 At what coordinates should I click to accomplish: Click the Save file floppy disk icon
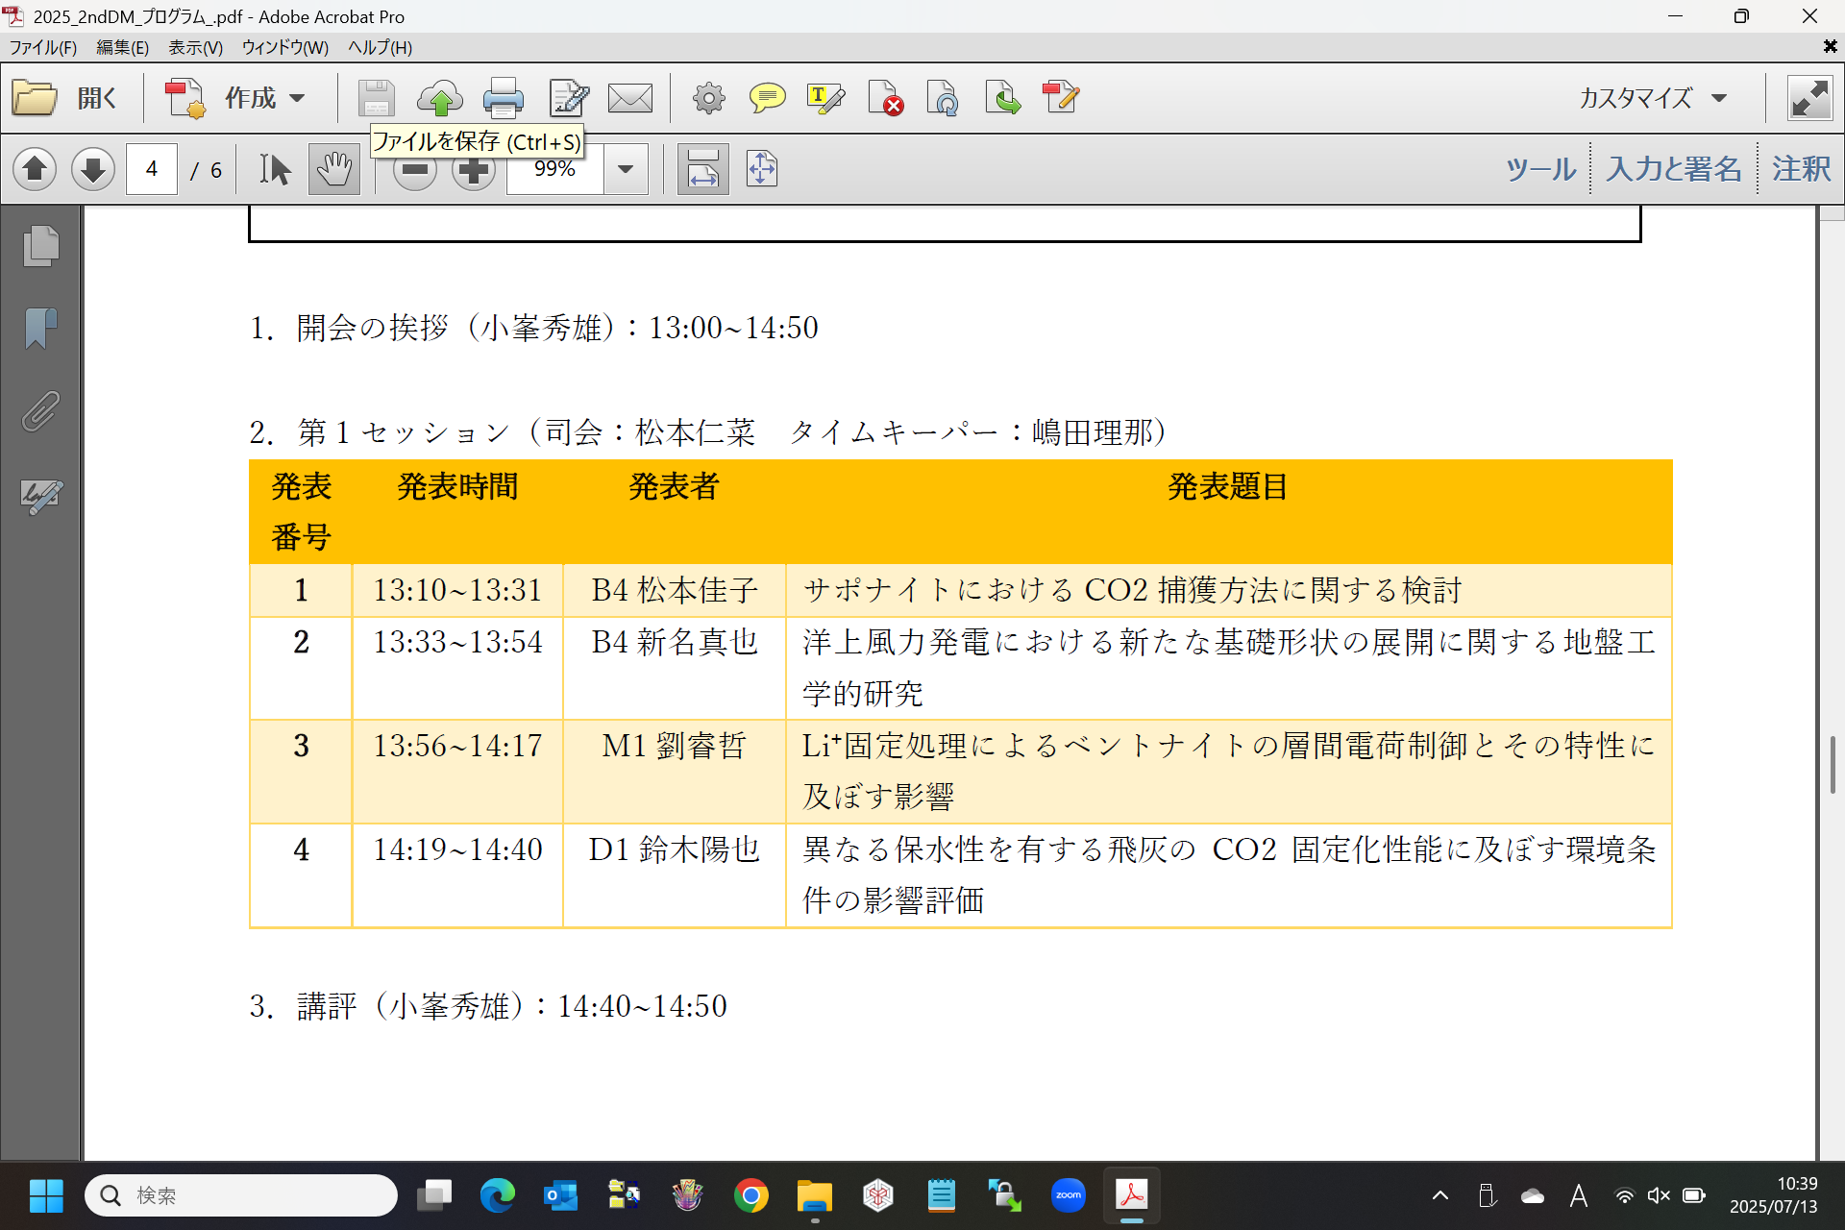click(x=376, y=98)
